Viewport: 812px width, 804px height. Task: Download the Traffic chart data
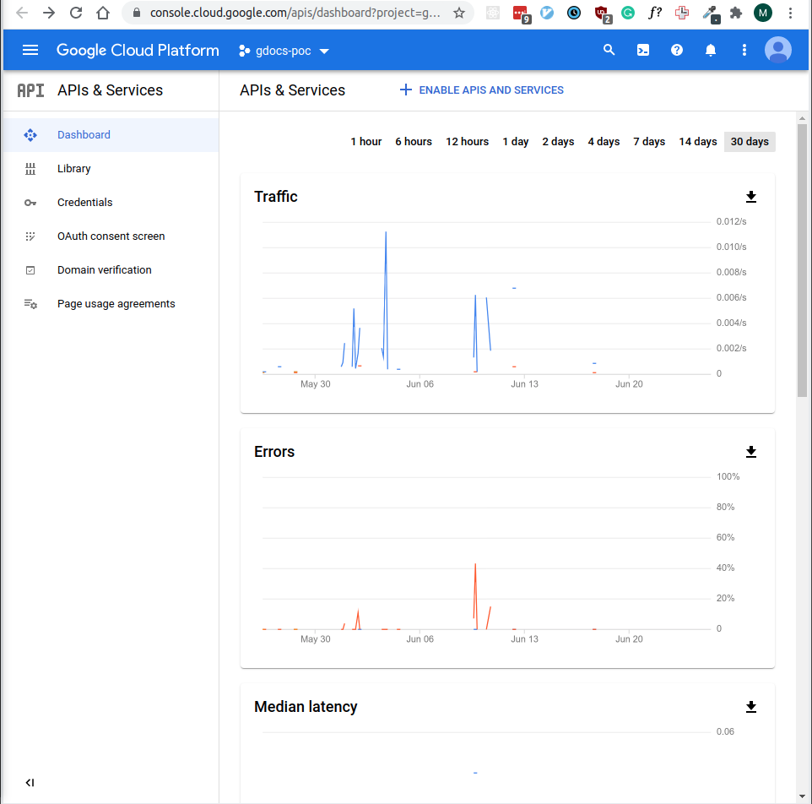pos(751,197)
